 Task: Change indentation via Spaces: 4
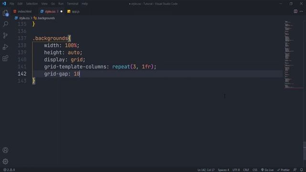pyautogui.click(x=223, y=170)
